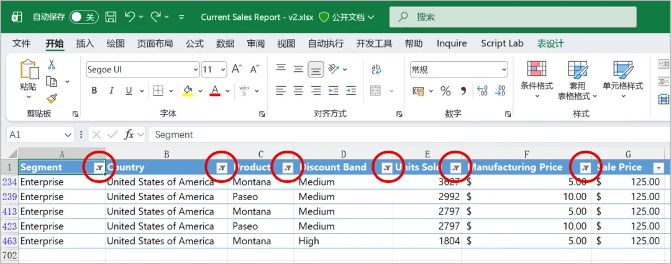Open the 文件 menu tab
The height and width of the screenshot is (264, 671).
21,43
